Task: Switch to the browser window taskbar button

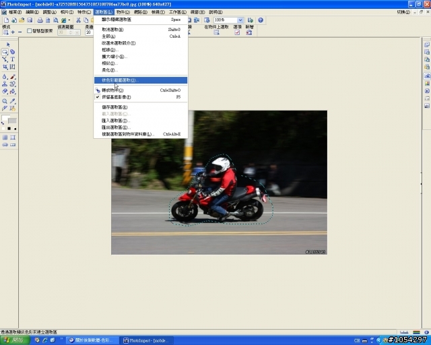Action: [93, 340]
